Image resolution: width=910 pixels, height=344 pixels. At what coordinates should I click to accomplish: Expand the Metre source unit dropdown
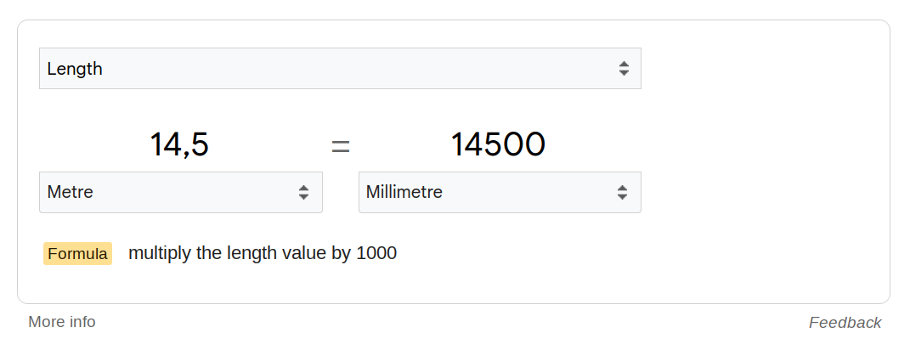(181, 192)
